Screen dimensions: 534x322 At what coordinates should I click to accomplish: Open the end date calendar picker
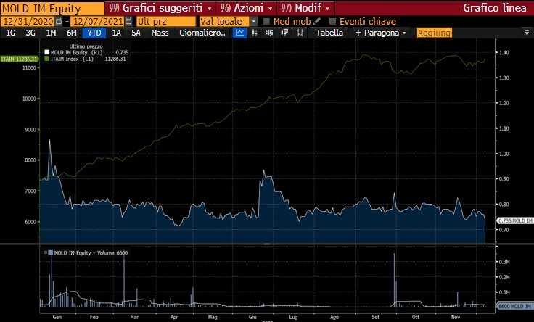point(128,22)
